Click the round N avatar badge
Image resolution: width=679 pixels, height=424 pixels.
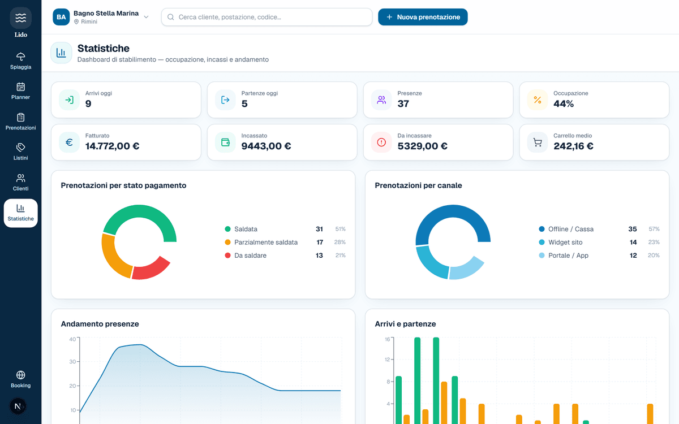18,406
